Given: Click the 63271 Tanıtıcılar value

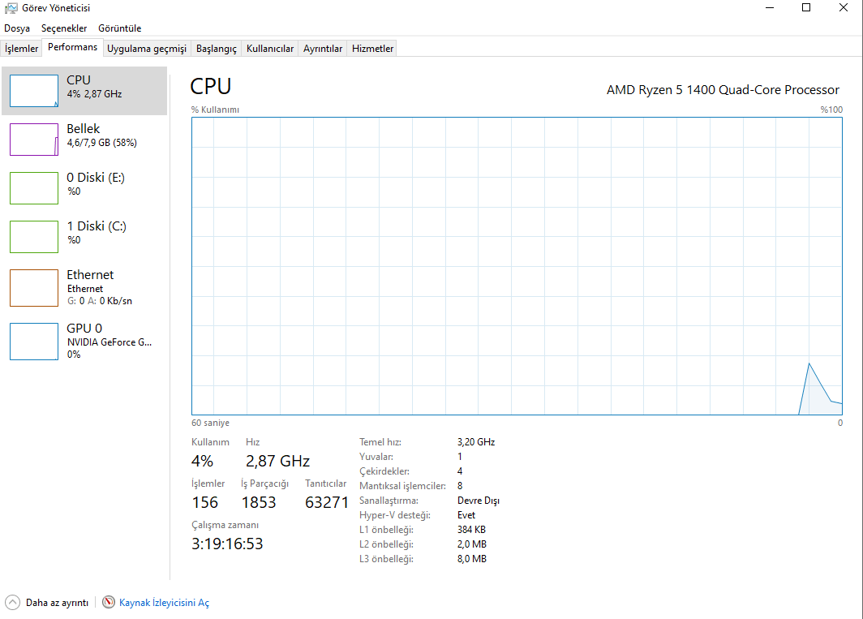Looking at the screenshot, I should (x=326, y=502).
